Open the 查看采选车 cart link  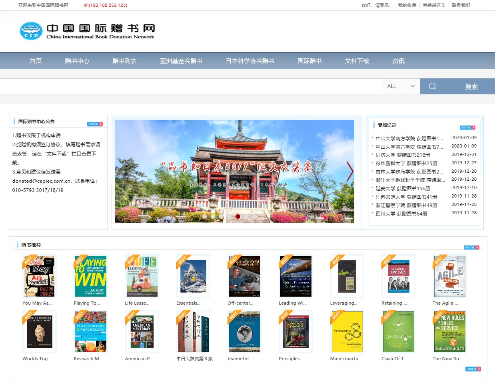434,5
